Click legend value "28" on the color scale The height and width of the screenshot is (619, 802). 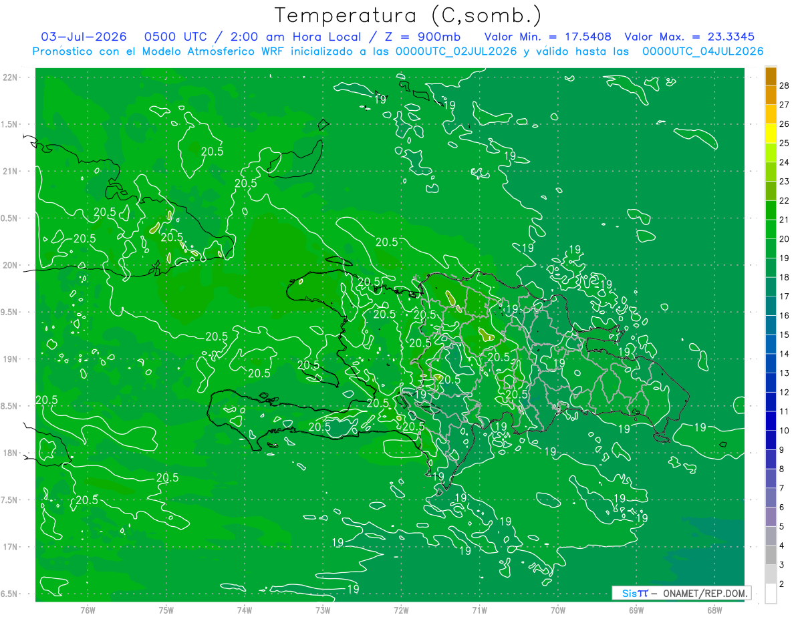click(x=785, y=85)
